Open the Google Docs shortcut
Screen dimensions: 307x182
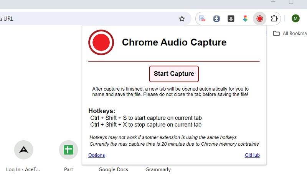tap(113, 169)
